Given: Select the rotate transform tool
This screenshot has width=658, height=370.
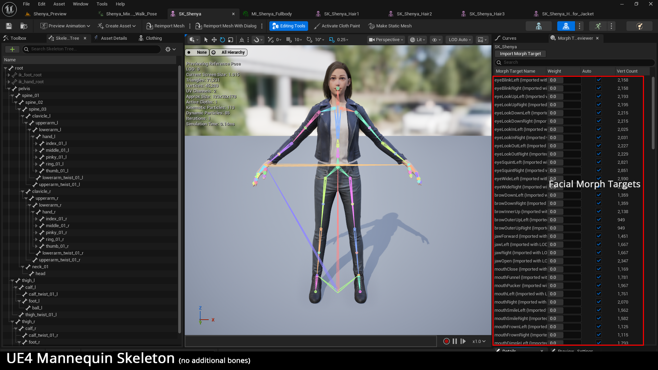Looking at the screenshot, I should click(x=222, y=40).
